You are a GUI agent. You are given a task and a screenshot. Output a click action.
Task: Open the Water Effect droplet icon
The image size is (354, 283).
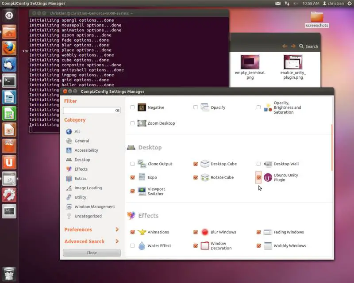pos(142,245)
